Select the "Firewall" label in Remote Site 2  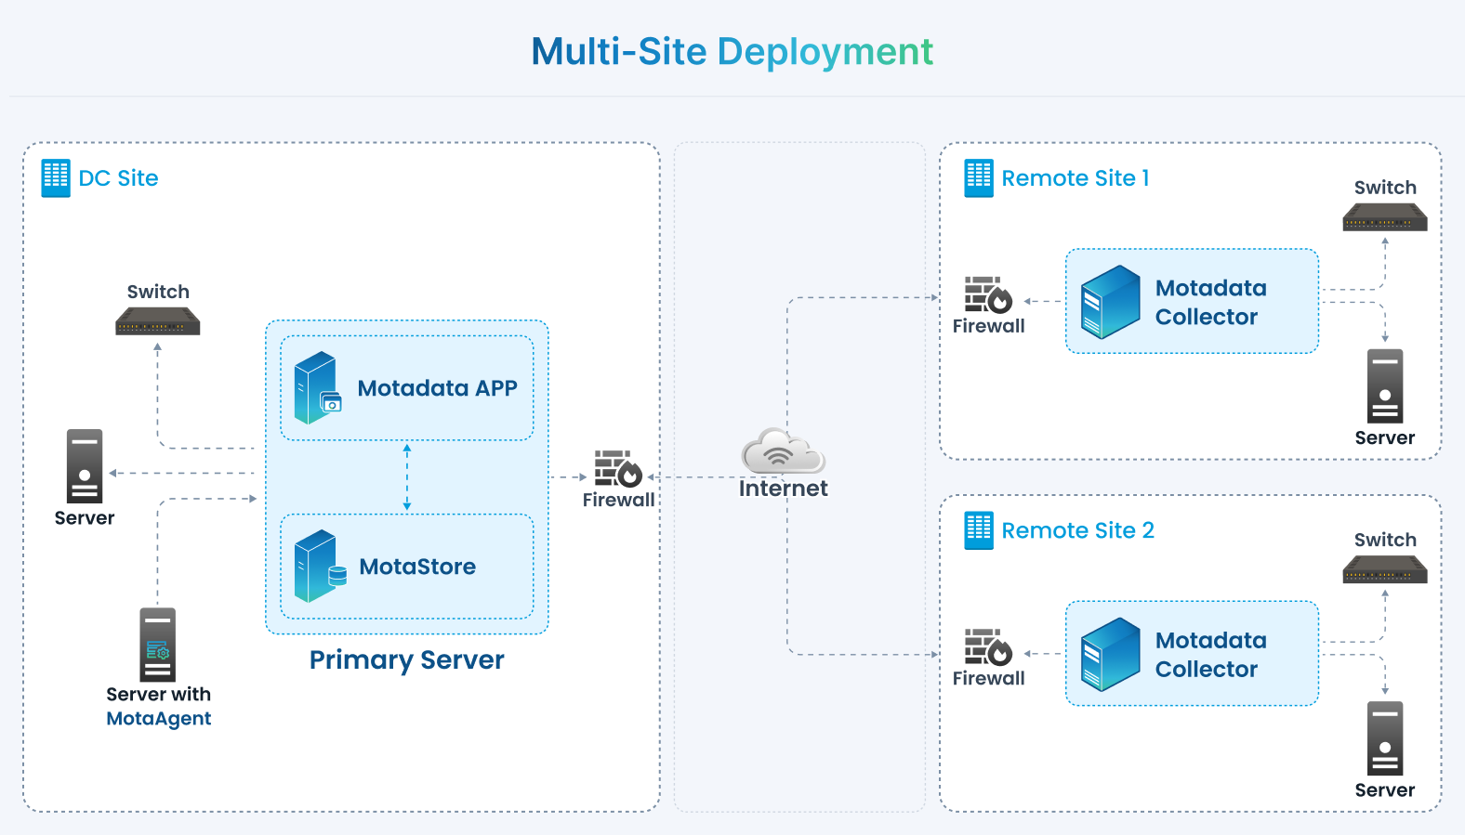(988, 678)
